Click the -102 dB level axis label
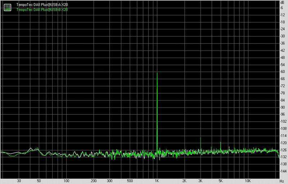The image size is (288, 184). pos(282,121)
